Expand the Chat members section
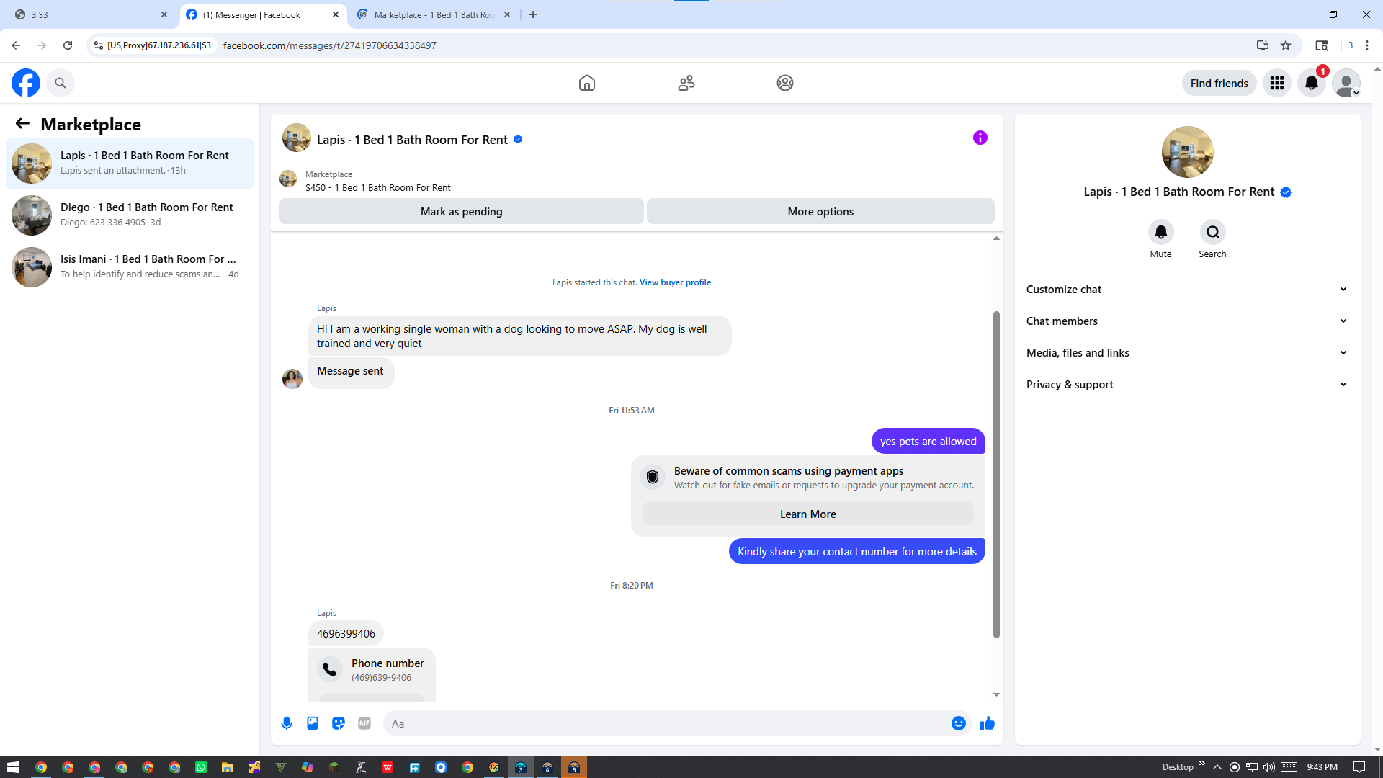 pyautogui.click(x=1187, y=321)
